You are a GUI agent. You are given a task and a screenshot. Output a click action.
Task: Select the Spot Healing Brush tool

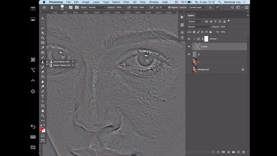pyautogui.click(x=42, y=52)
